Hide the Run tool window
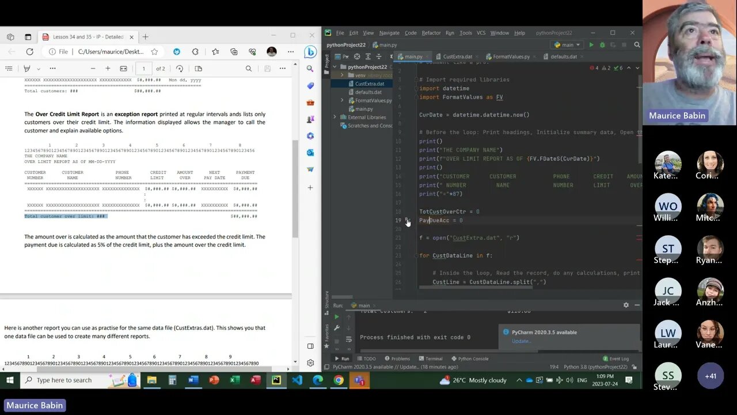 637,305
